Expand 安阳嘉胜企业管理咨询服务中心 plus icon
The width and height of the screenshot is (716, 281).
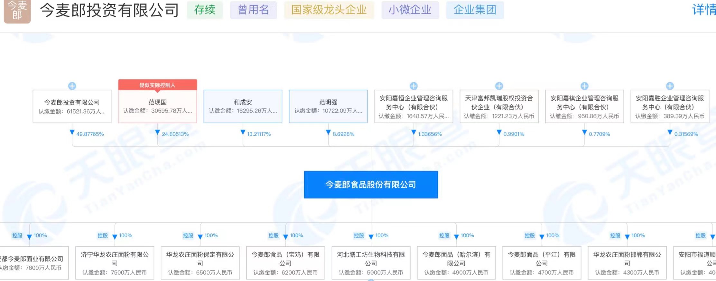[670, 86]
